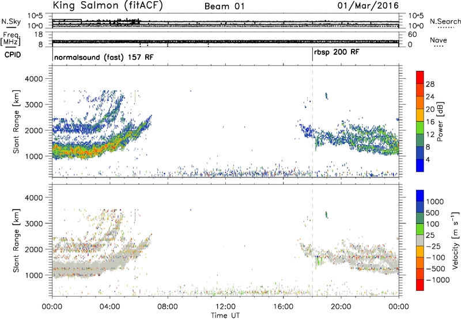Click the '12:00' time tick label
Screen dimensions: 461x319
225,307
